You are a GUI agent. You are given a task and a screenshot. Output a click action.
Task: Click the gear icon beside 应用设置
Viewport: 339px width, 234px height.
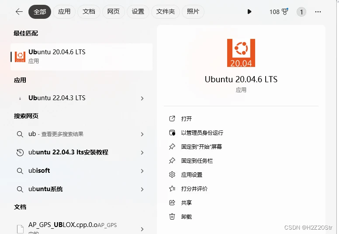click(172, 175)
